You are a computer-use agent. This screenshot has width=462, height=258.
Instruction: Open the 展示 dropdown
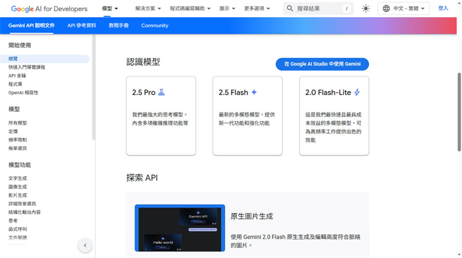pyautogui.click(x=227, y=9)
